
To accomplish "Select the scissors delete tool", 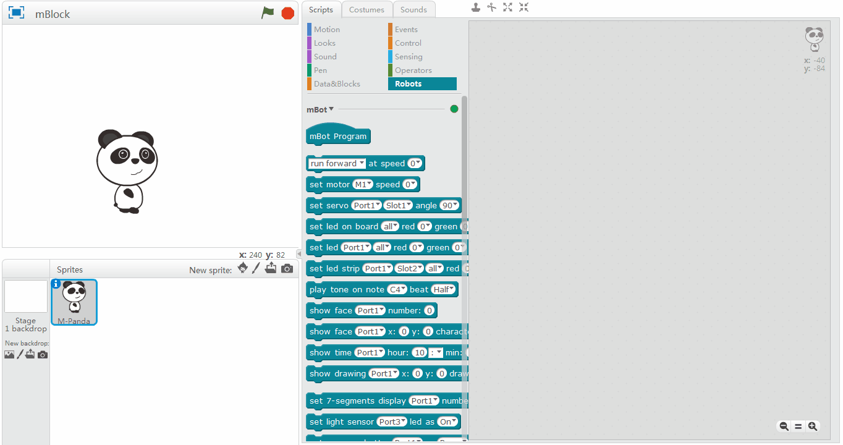I will point(492,7).
